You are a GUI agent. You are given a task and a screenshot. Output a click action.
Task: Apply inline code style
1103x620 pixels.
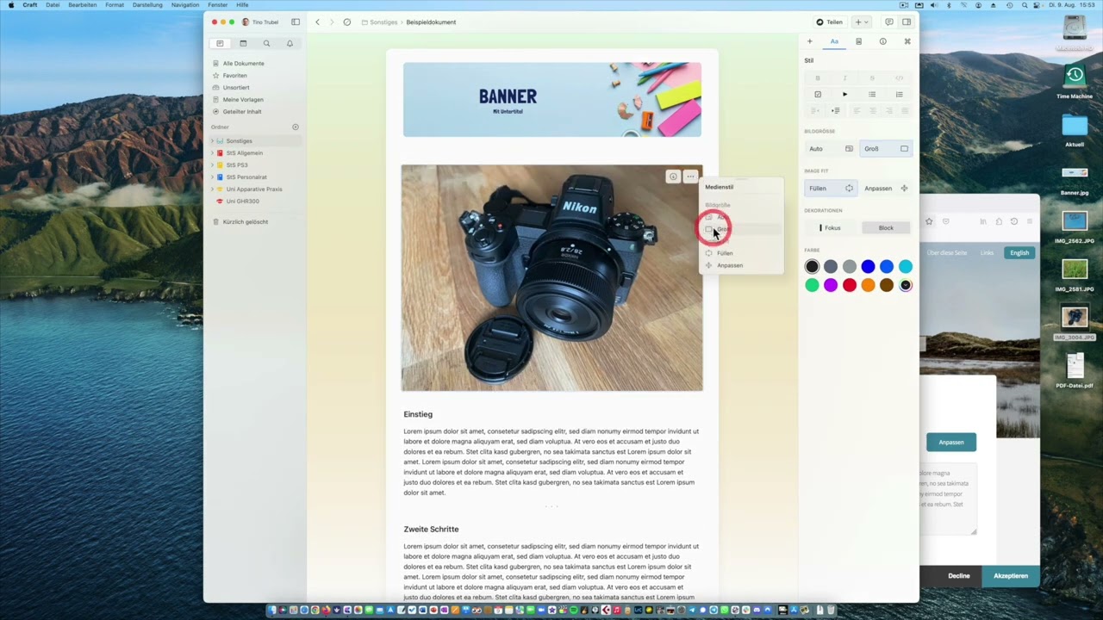[899, 77]
